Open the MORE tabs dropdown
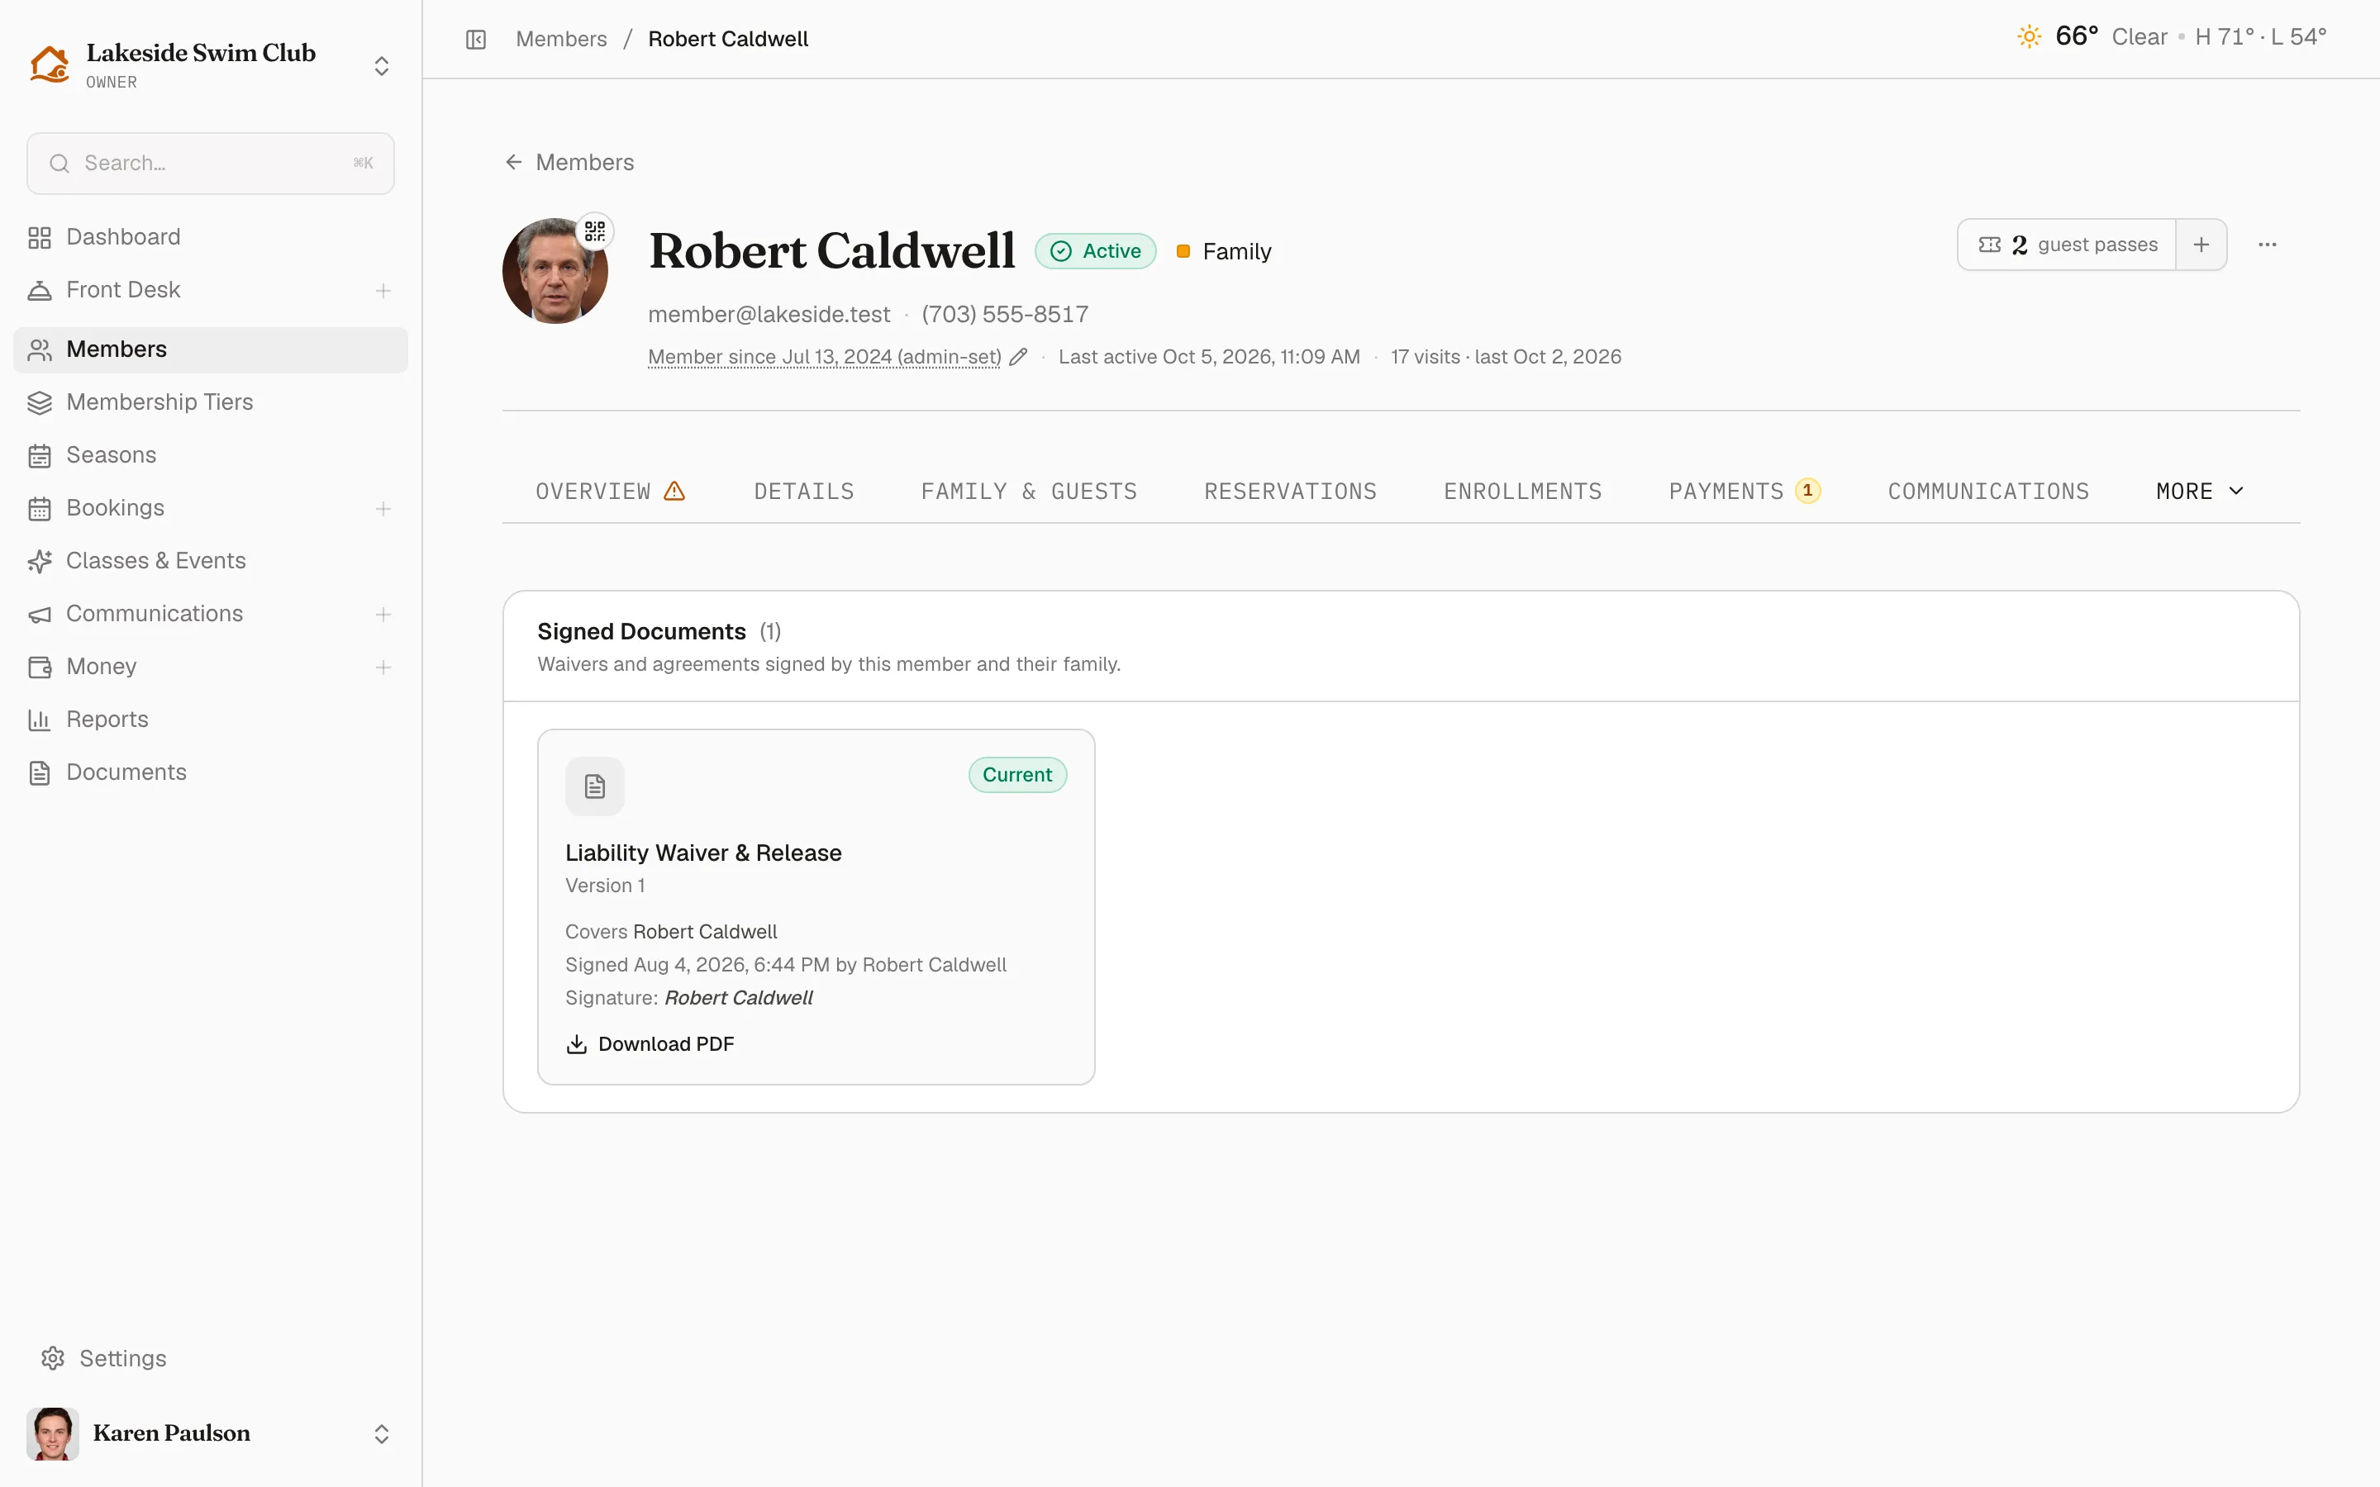 pyautogui.click(x=2201, y=492)
